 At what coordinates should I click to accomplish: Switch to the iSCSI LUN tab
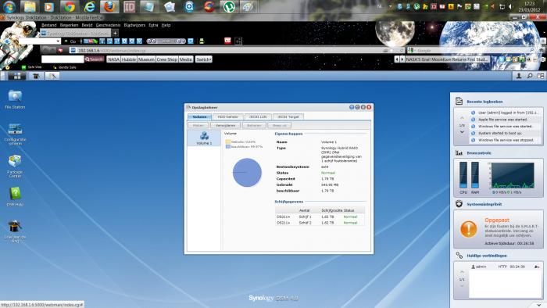[x=258, y=116]
